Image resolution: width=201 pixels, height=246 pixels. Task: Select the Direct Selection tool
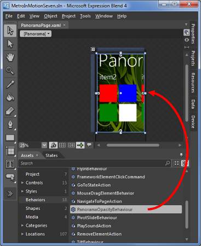(x=10, y=44)
